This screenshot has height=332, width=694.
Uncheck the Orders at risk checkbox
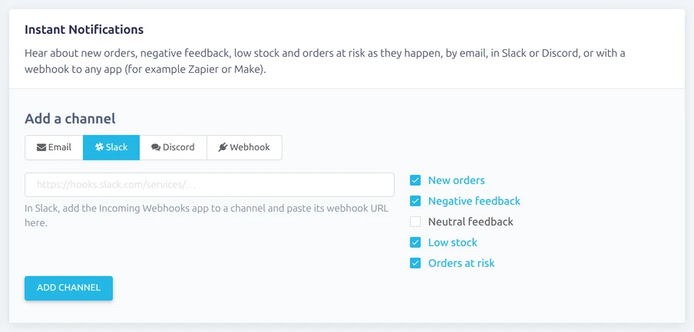[x=415, y=264]
